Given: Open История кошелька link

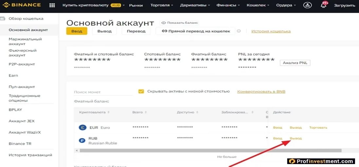Looking at the screenshot, I should tap(271, 31).
